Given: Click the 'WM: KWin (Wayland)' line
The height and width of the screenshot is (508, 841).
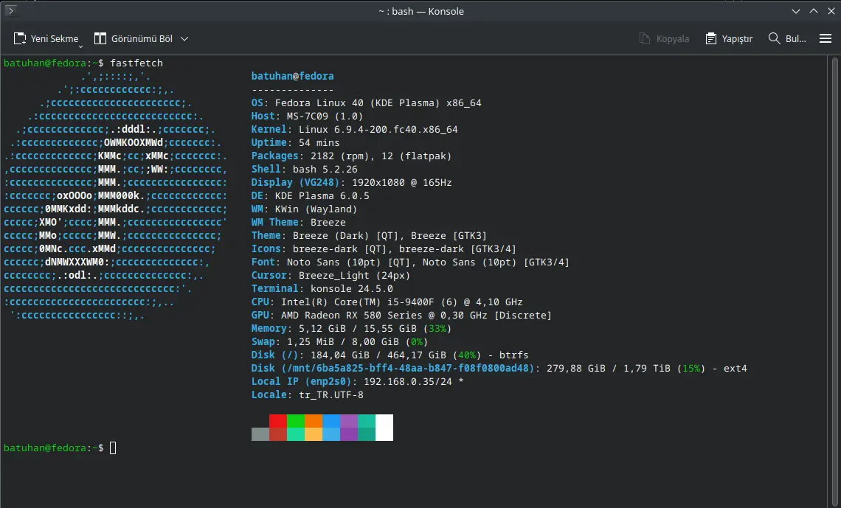Looking at the screenshot, I should click(x=304, y=209).
